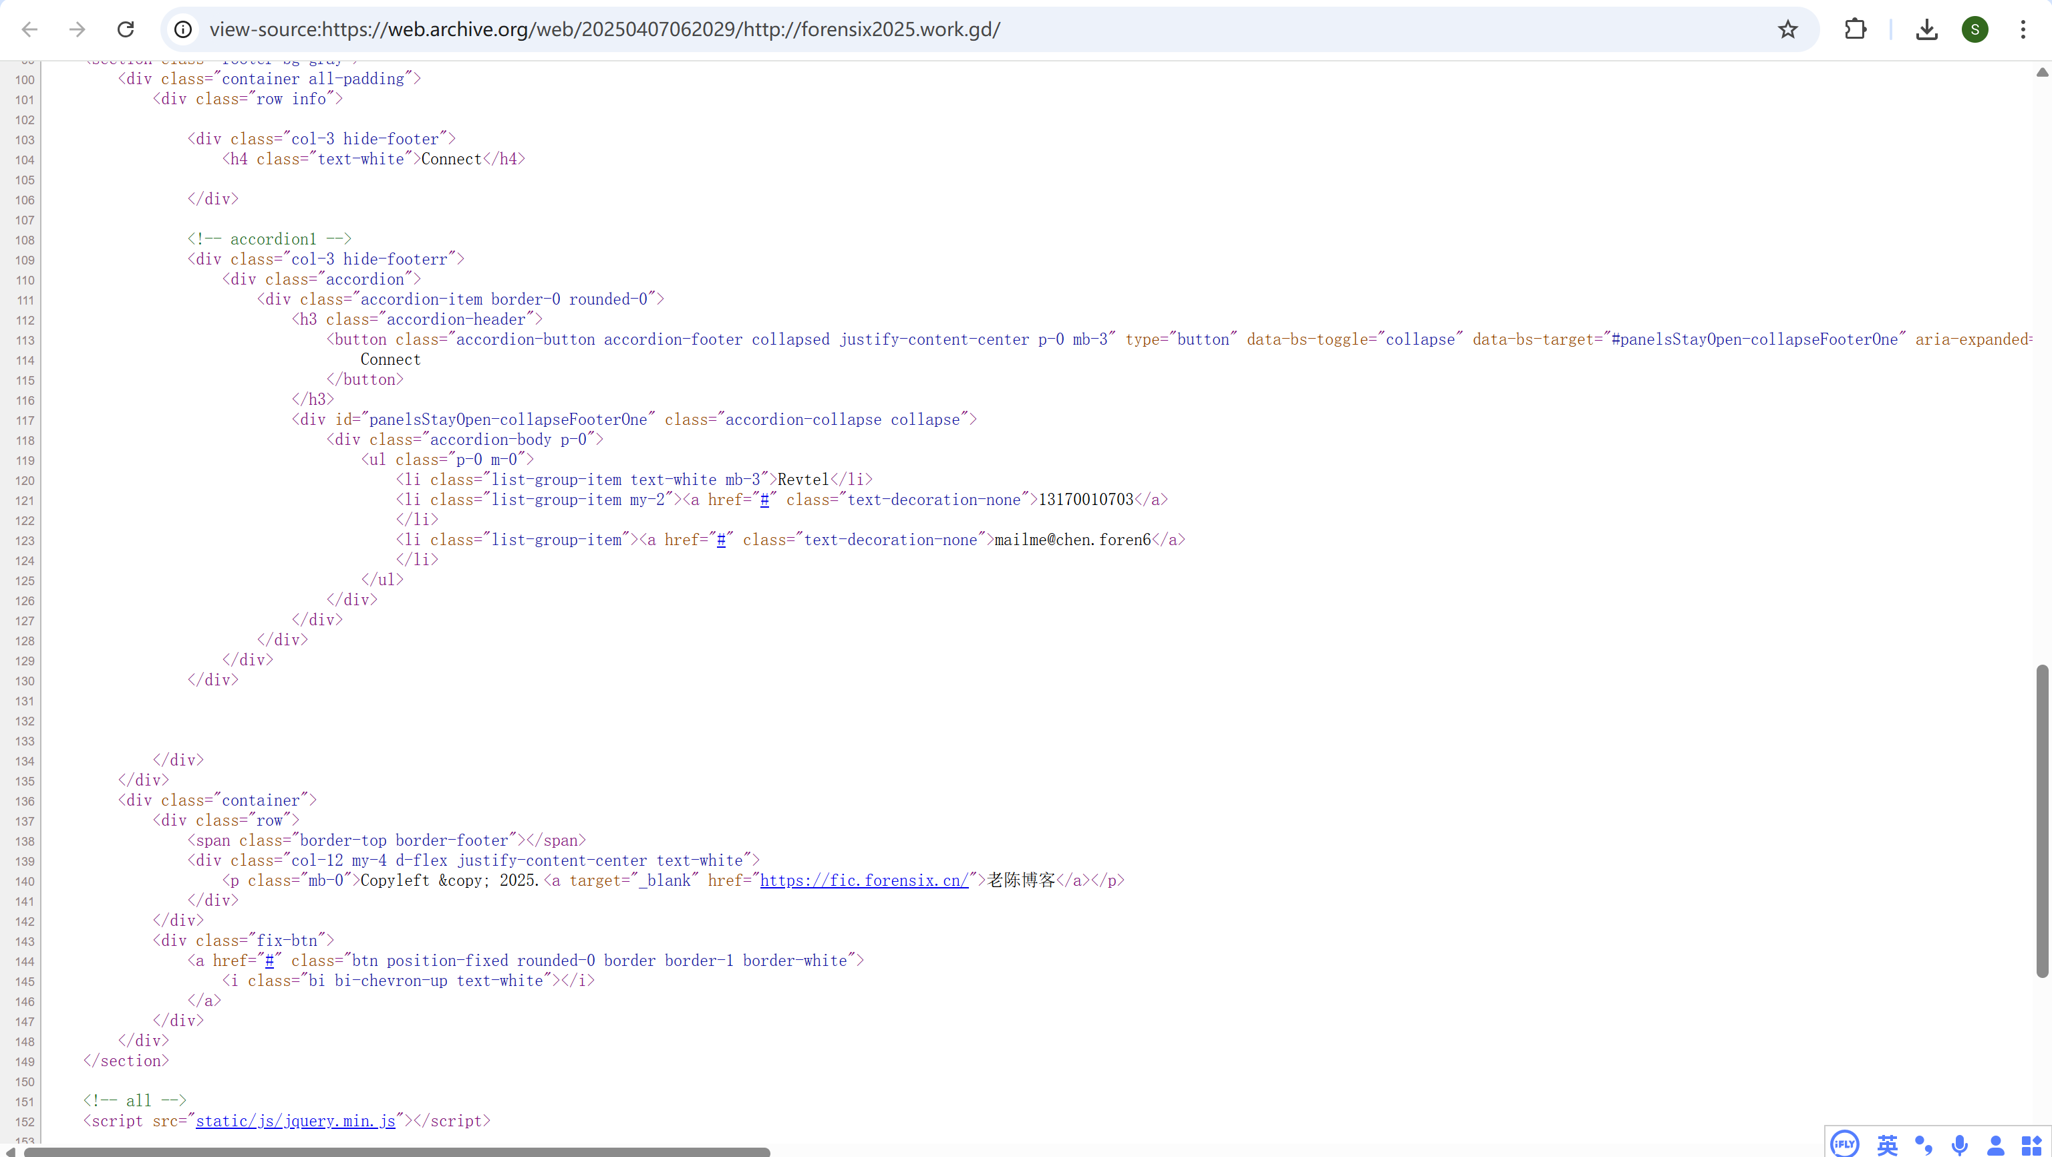2052x1157 pixels.
Task: Open static/js/jquery.min.js source link
Action: tap(295, 1120)
